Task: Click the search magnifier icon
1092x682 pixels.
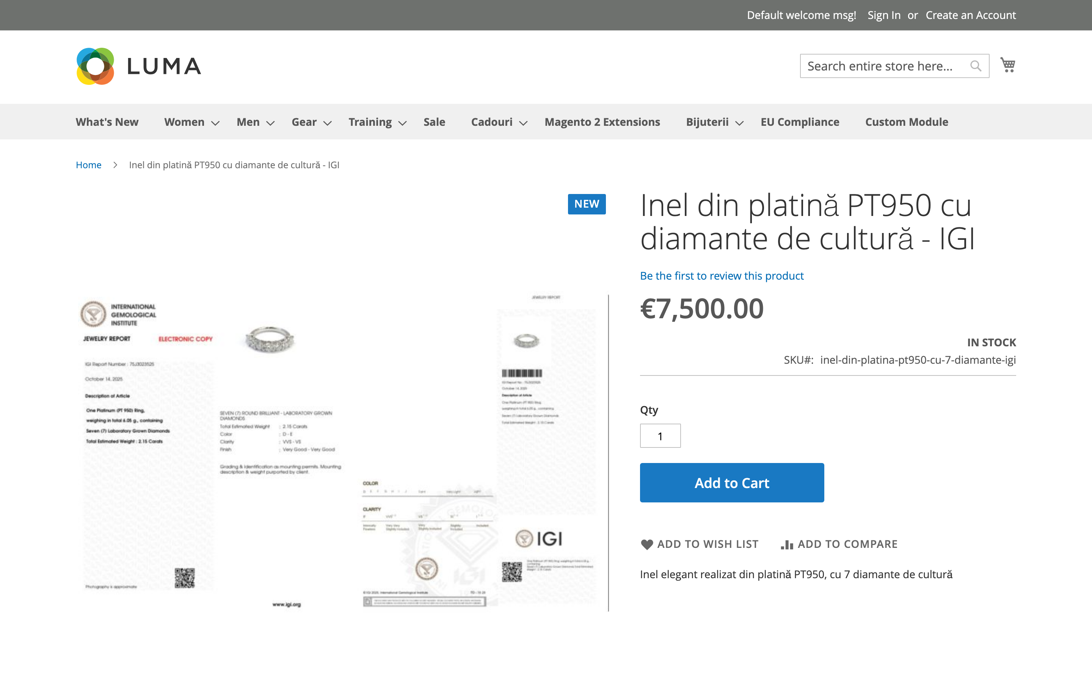Action: click(976, 66)
